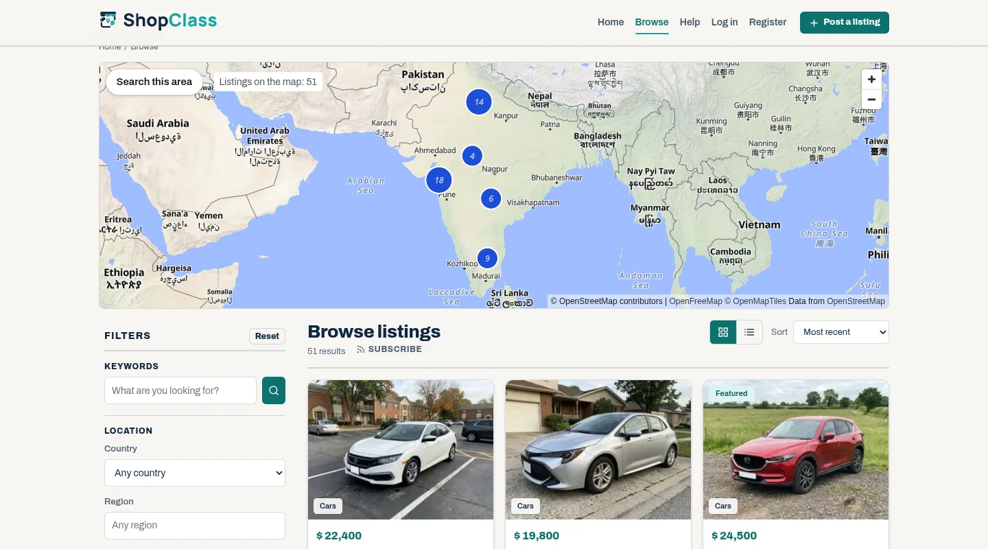Image resolution: width=988 pixels, height=549 pixels.
Task: Reset all filters
Action: (267, 336)
